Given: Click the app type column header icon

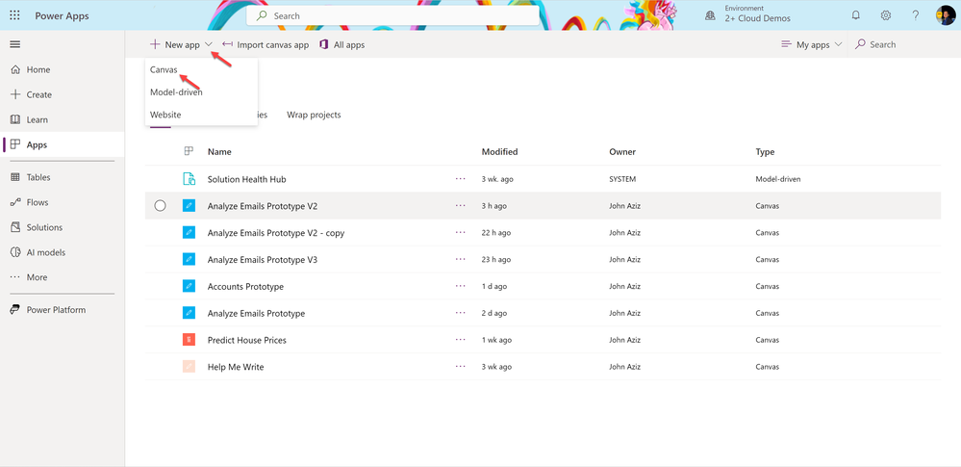Looking at the screenshot, I should [189, 151].
